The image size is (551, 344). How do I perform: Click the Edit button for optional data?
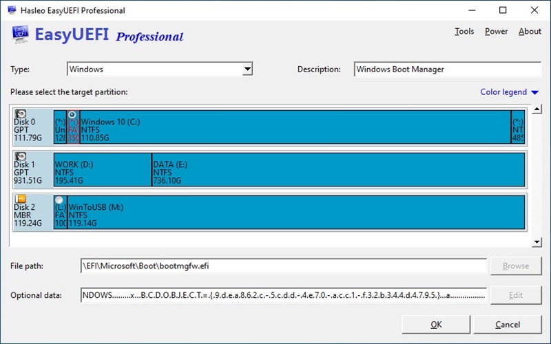[516, 295]
